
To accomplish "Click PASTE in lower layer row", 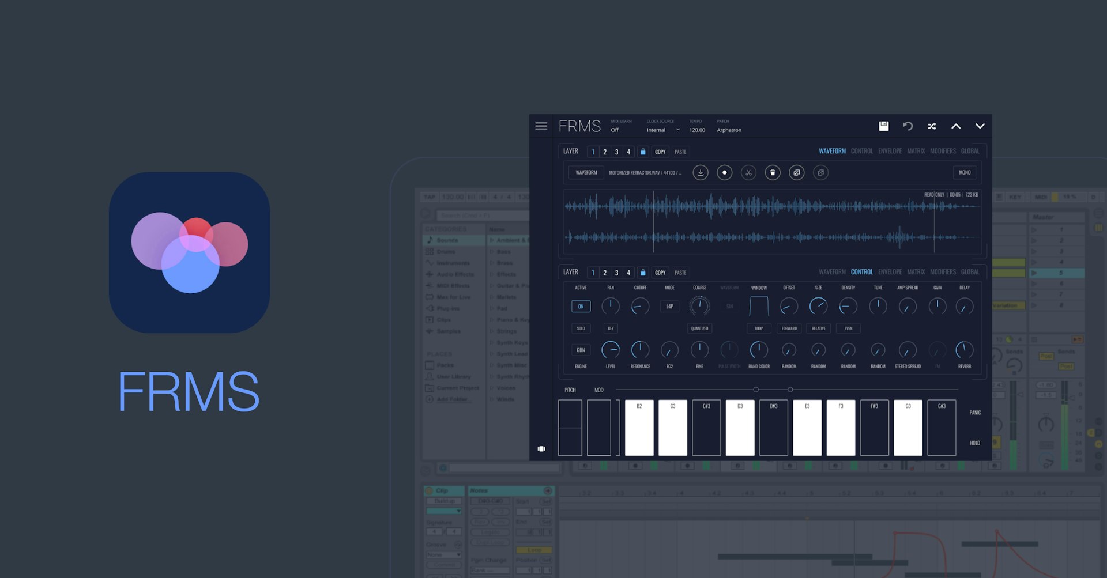I will pyautogui.click(x=680, y=273).
